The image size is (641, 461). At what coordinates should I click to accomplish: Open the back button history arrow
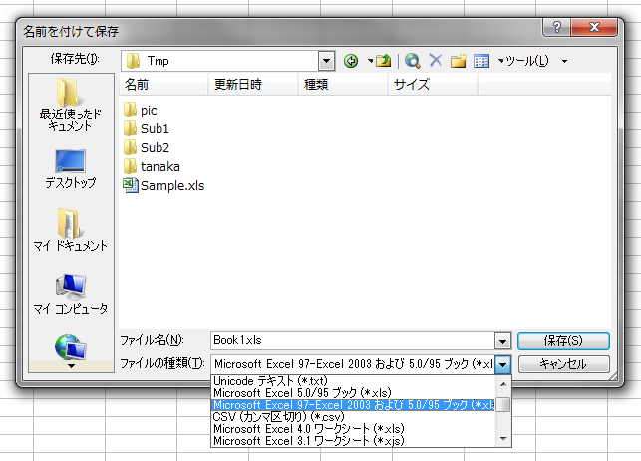click(370, 61)
